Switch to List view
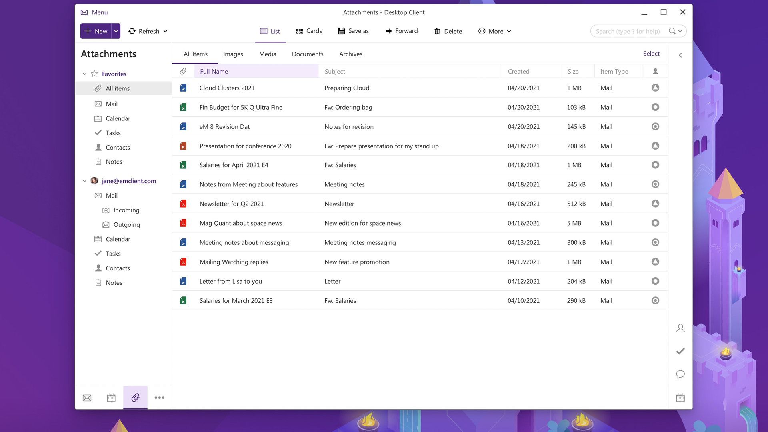The width and height of the screenshot is (768, 432). point(270,31)
